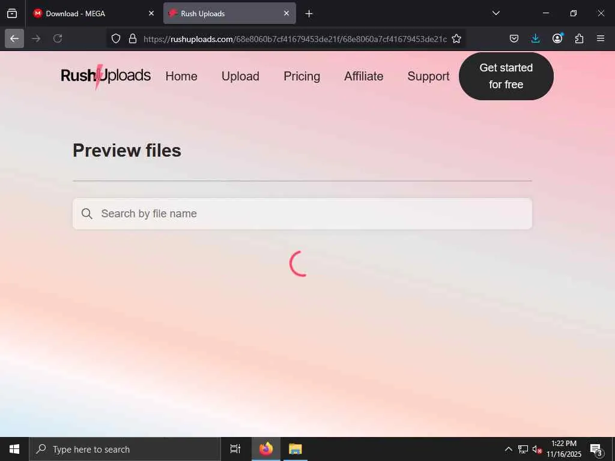Image resolution: width=615 pixels, height=461 pixels.
Task: Open the notification center icon
Action: 596,449
